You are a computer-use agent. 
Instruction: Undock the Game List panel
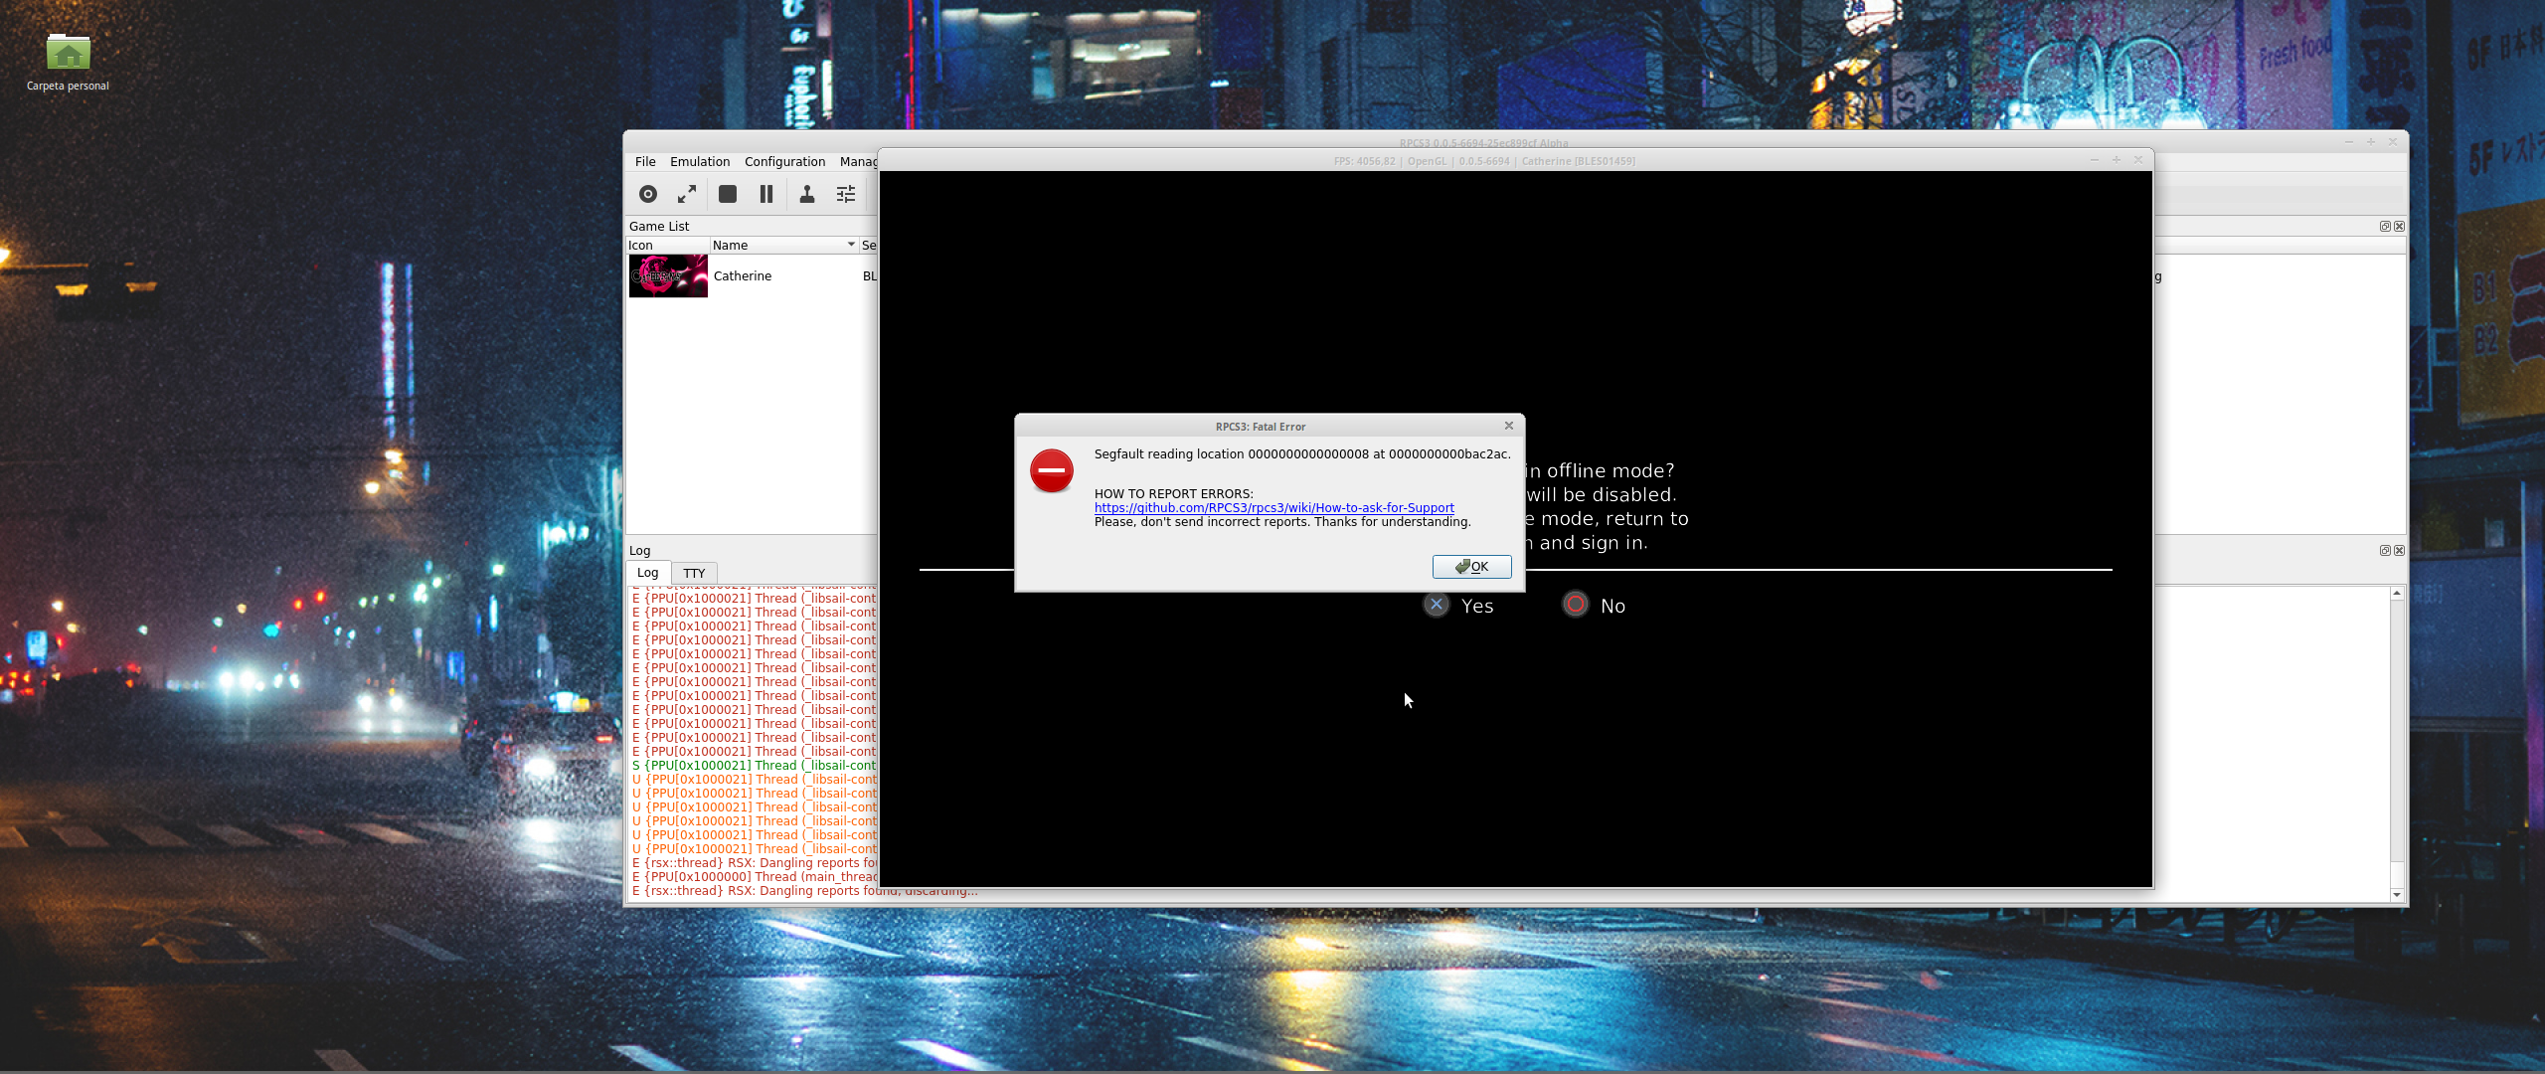pyautogui.click(x=2384, y=226)
